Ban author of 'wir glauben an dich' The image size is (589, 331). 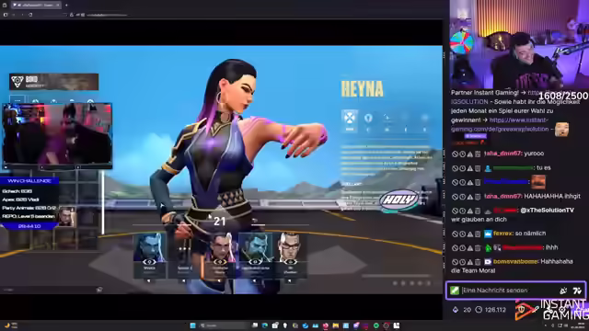455,211
